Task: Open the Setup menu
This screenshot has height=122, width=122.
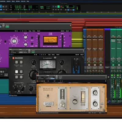Action: click(x=13, y=1)
